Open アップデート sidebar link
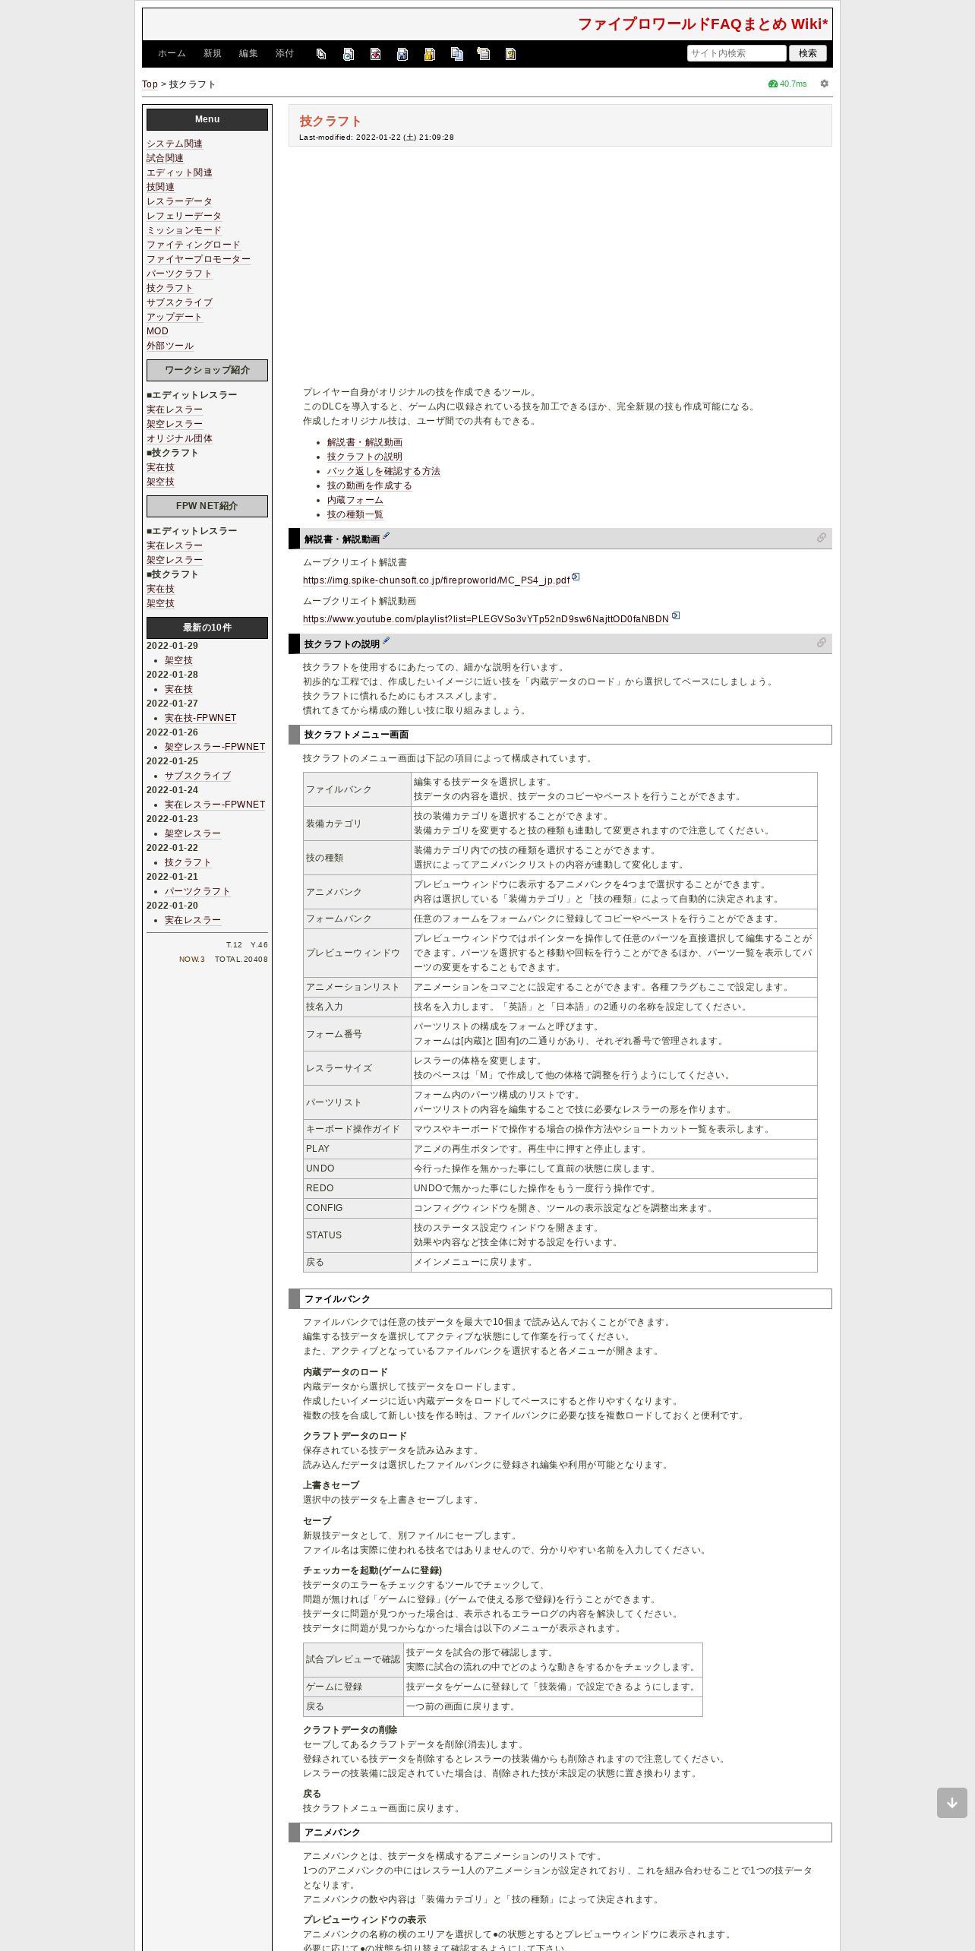 pyautogui.click(x=175, y=317)
